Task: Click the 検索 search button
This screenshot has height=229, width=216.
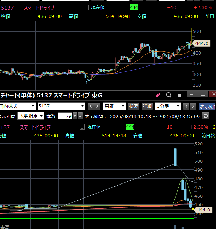Action: [133, 106]
